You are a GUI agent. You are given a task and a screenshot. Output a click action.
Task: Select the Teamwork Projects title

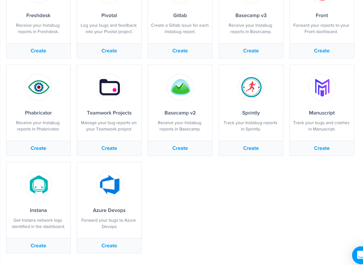coord(109,113)
